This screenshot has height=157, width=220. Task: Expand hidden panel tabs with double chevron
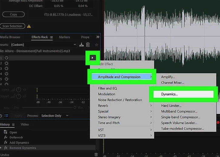pyautogui.click(x=98, y=37)
